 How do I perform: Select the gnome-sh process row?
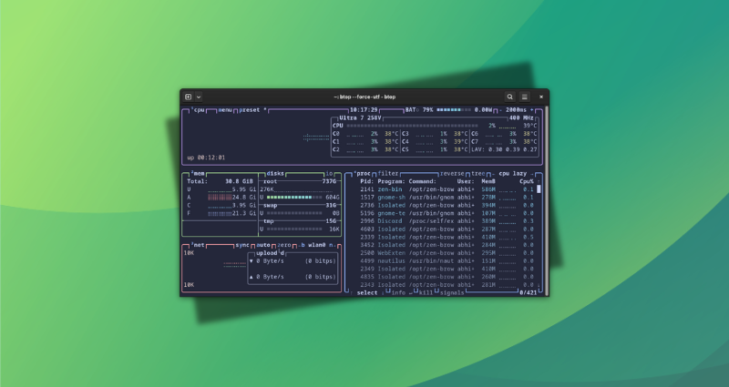447,198
